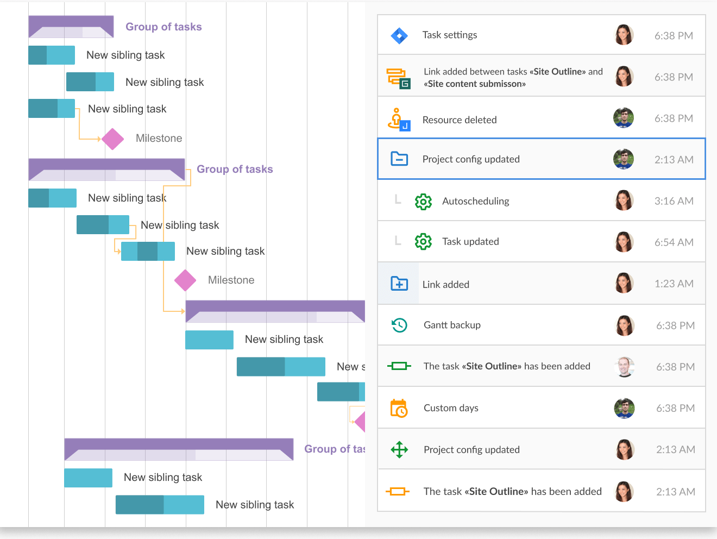Select the Link added between tasks entry text
The image size is (717, 539).
point(513,78)
